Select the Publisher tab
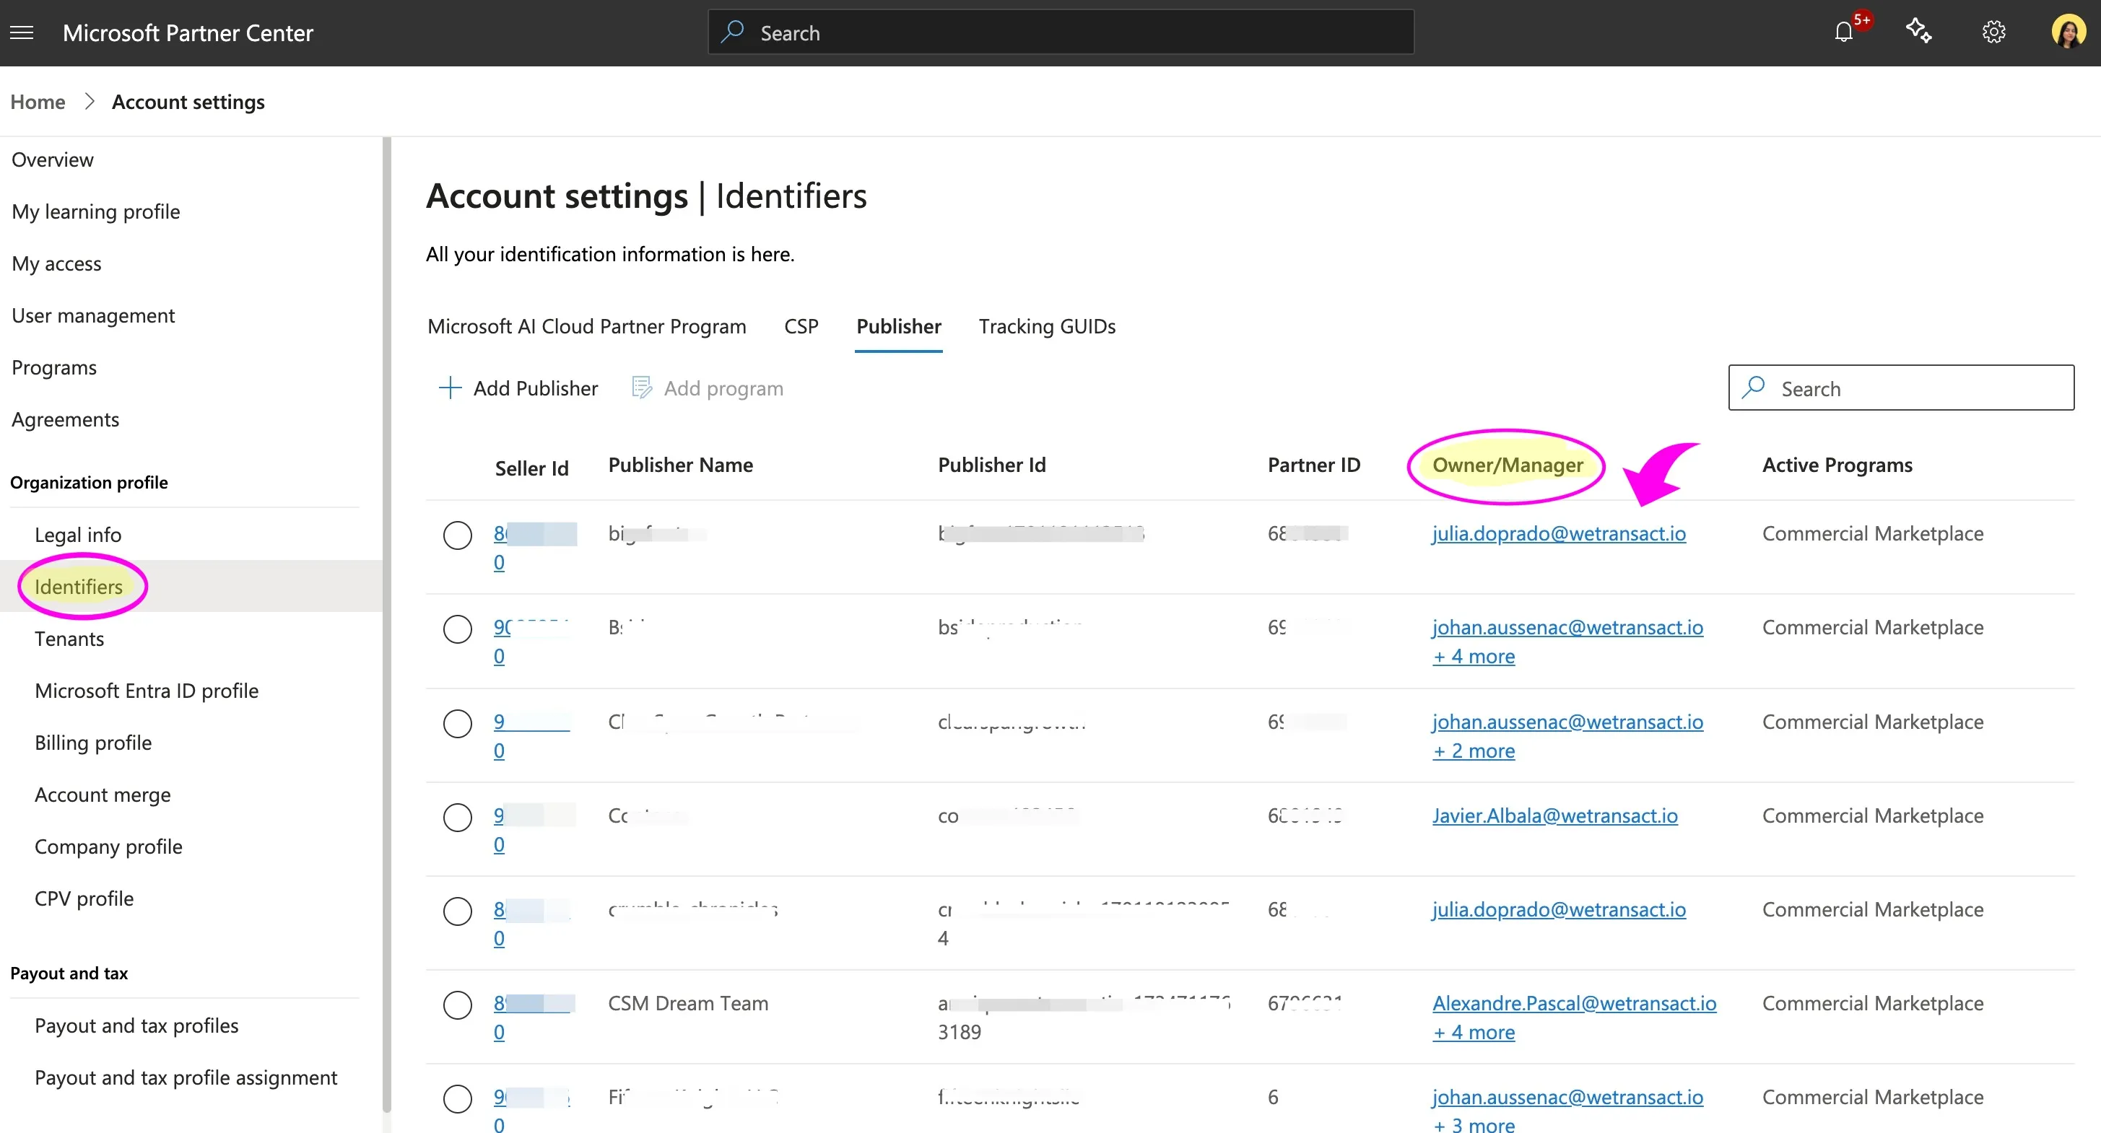The image size is (2101, 1133). (898, 326)
